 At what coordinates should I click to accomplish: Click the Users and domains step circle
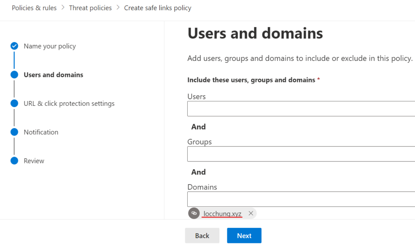(x=14, y=75)
